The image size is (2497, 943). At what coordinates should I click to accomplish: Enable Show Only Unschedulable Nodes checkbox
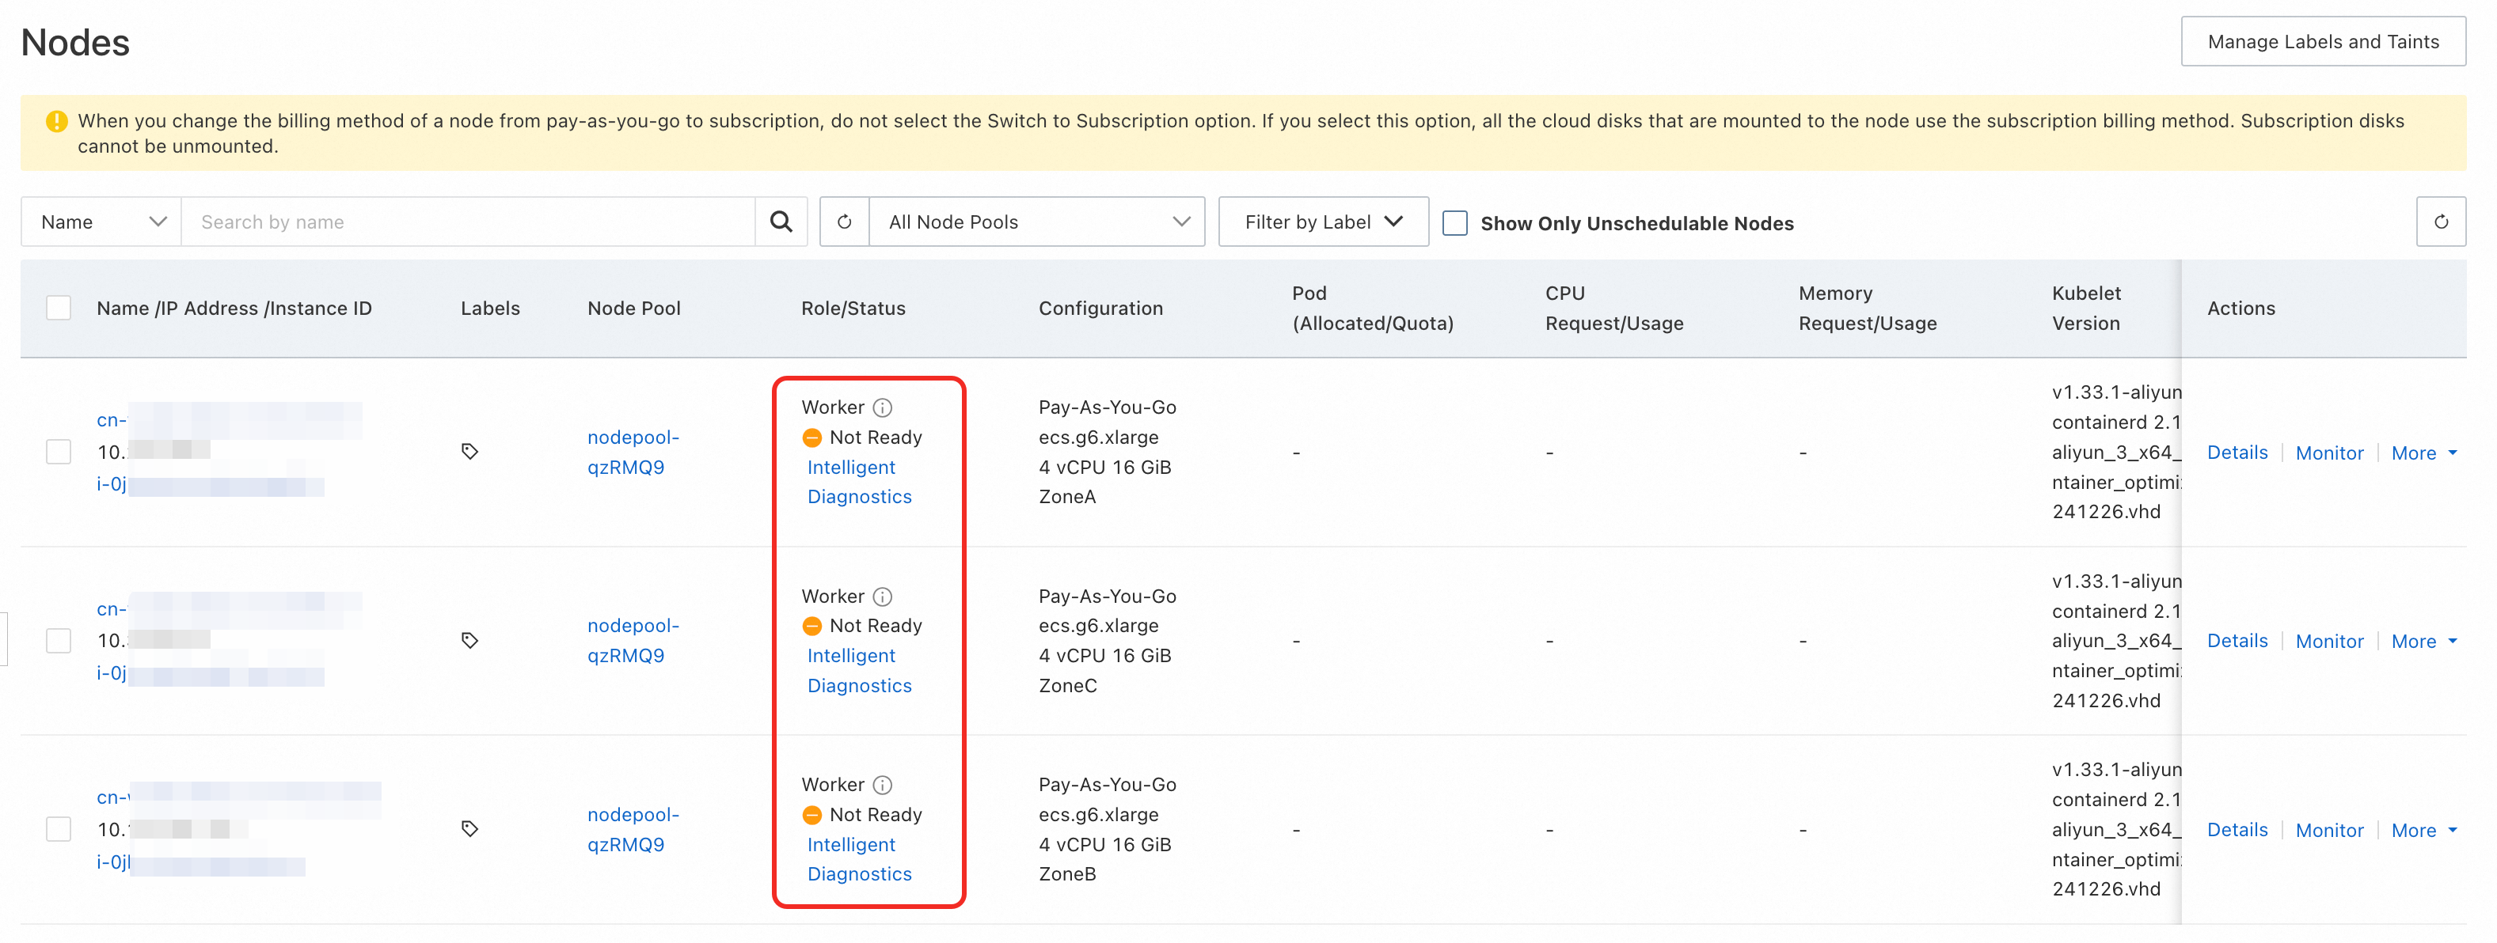(1454, 222)
